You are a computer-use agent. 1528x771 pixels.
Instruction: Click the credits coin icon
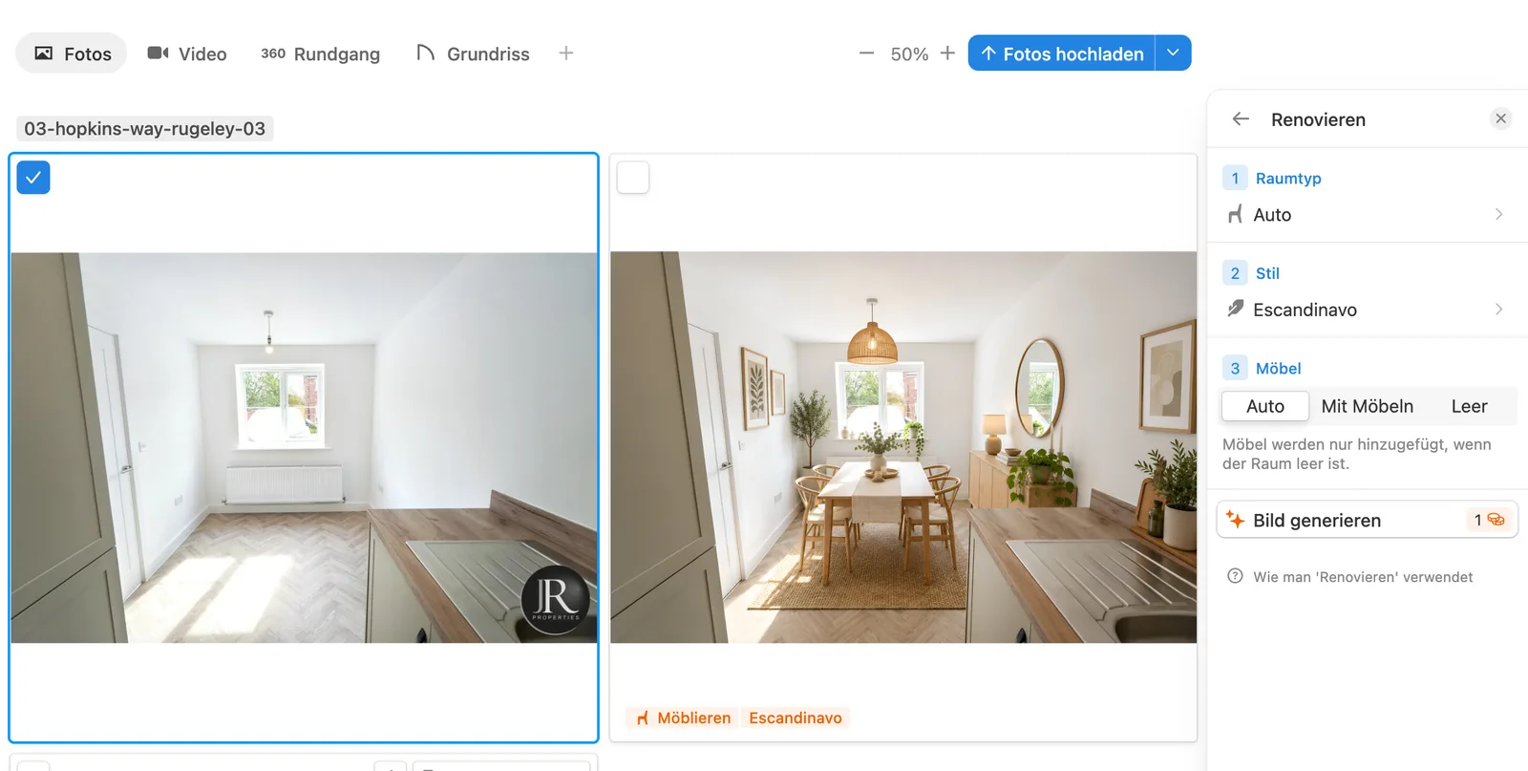point(1496,520)
